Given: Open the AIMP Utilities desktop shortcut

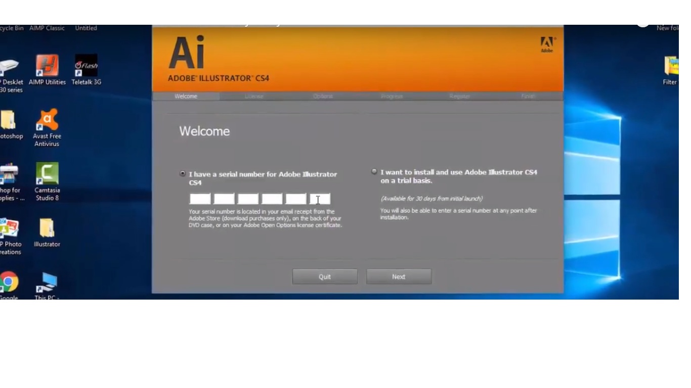Looking at the screenshot, I should [47, 66].
